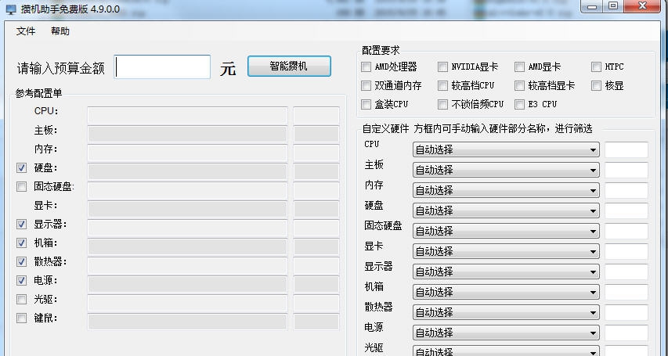Check 键鼠 in reference config list

coord(21,318)
